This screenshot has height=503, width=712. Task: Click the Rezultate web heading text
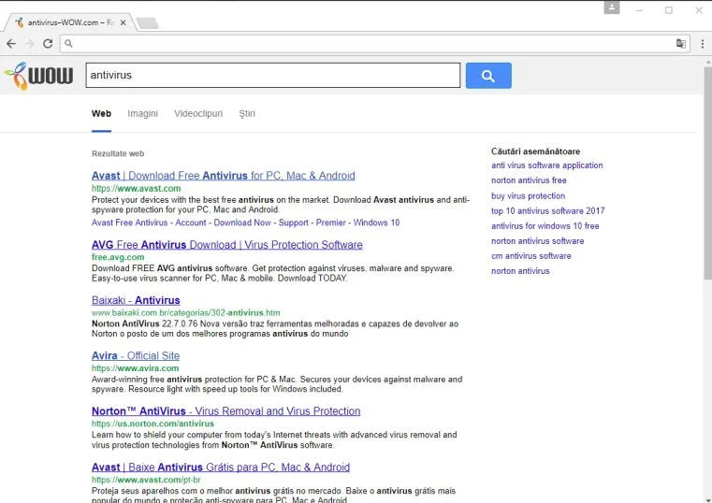click(x=118, y=153)
